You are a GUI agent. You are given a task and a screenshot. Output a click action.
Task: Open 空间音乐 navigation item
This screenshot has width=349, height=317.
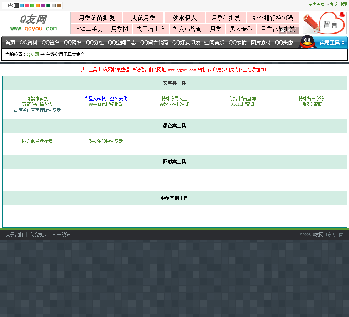[214, 42]
